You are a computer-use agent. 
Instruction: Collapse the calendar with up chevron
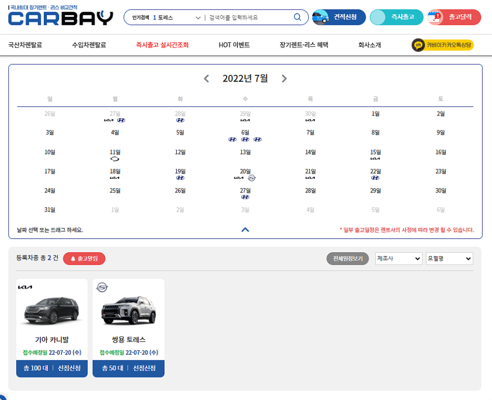(x=245, y=230)
